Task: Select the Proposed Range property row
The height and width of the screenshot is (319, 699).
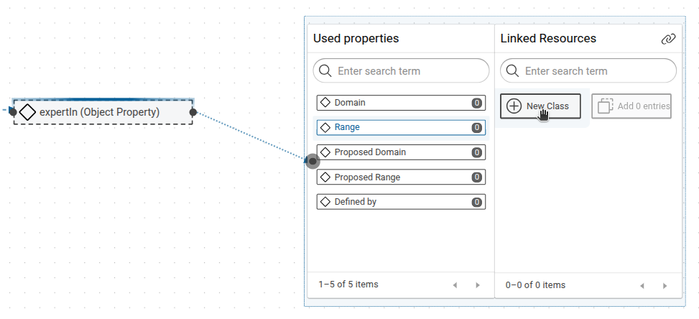Action: [401, 177]
